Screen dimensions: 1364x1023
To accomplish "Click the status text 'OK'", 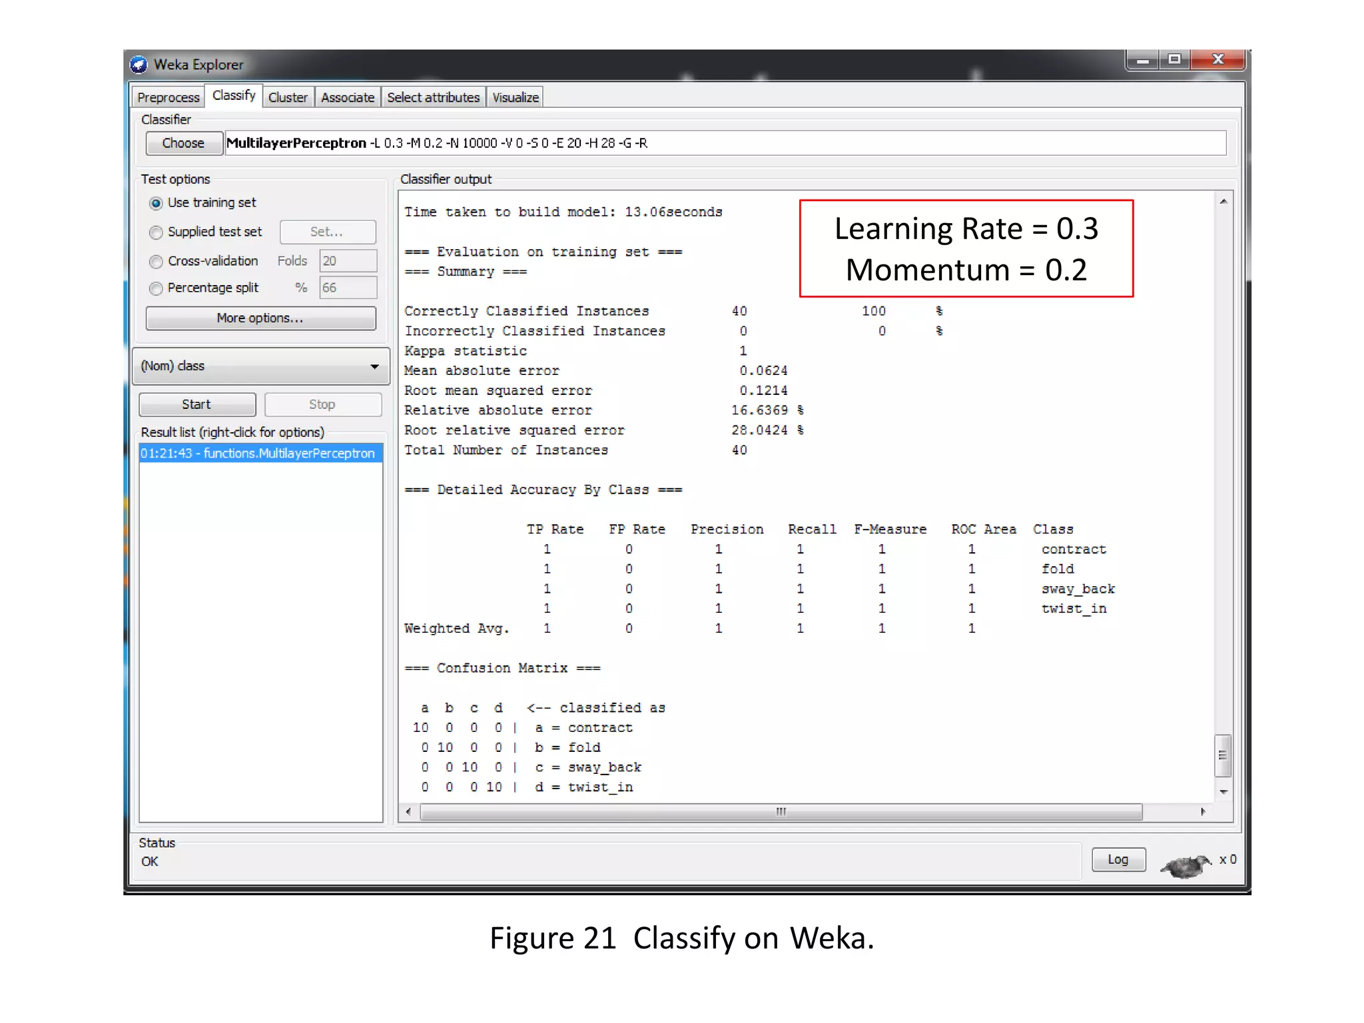I will click(150, 862).
